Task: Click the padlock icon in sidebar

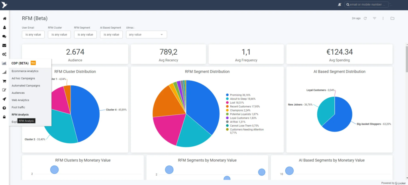Action: pos(4,117)
